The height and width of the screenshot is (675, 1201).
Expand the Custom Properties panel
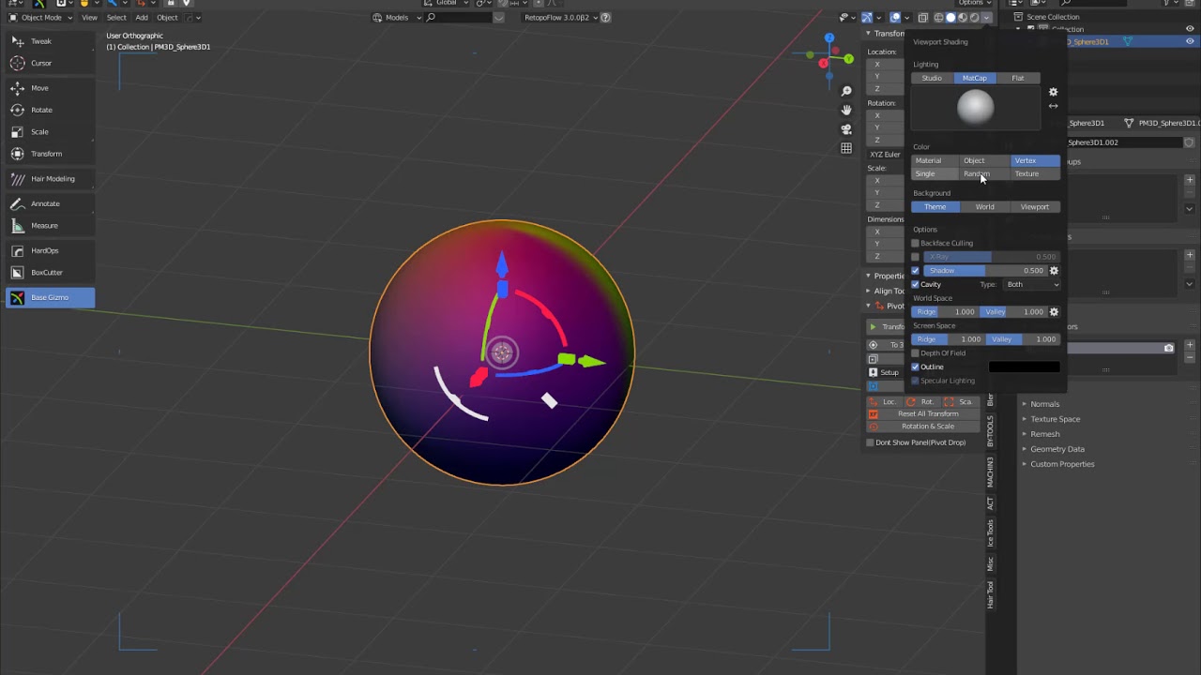pos(1062,464)
